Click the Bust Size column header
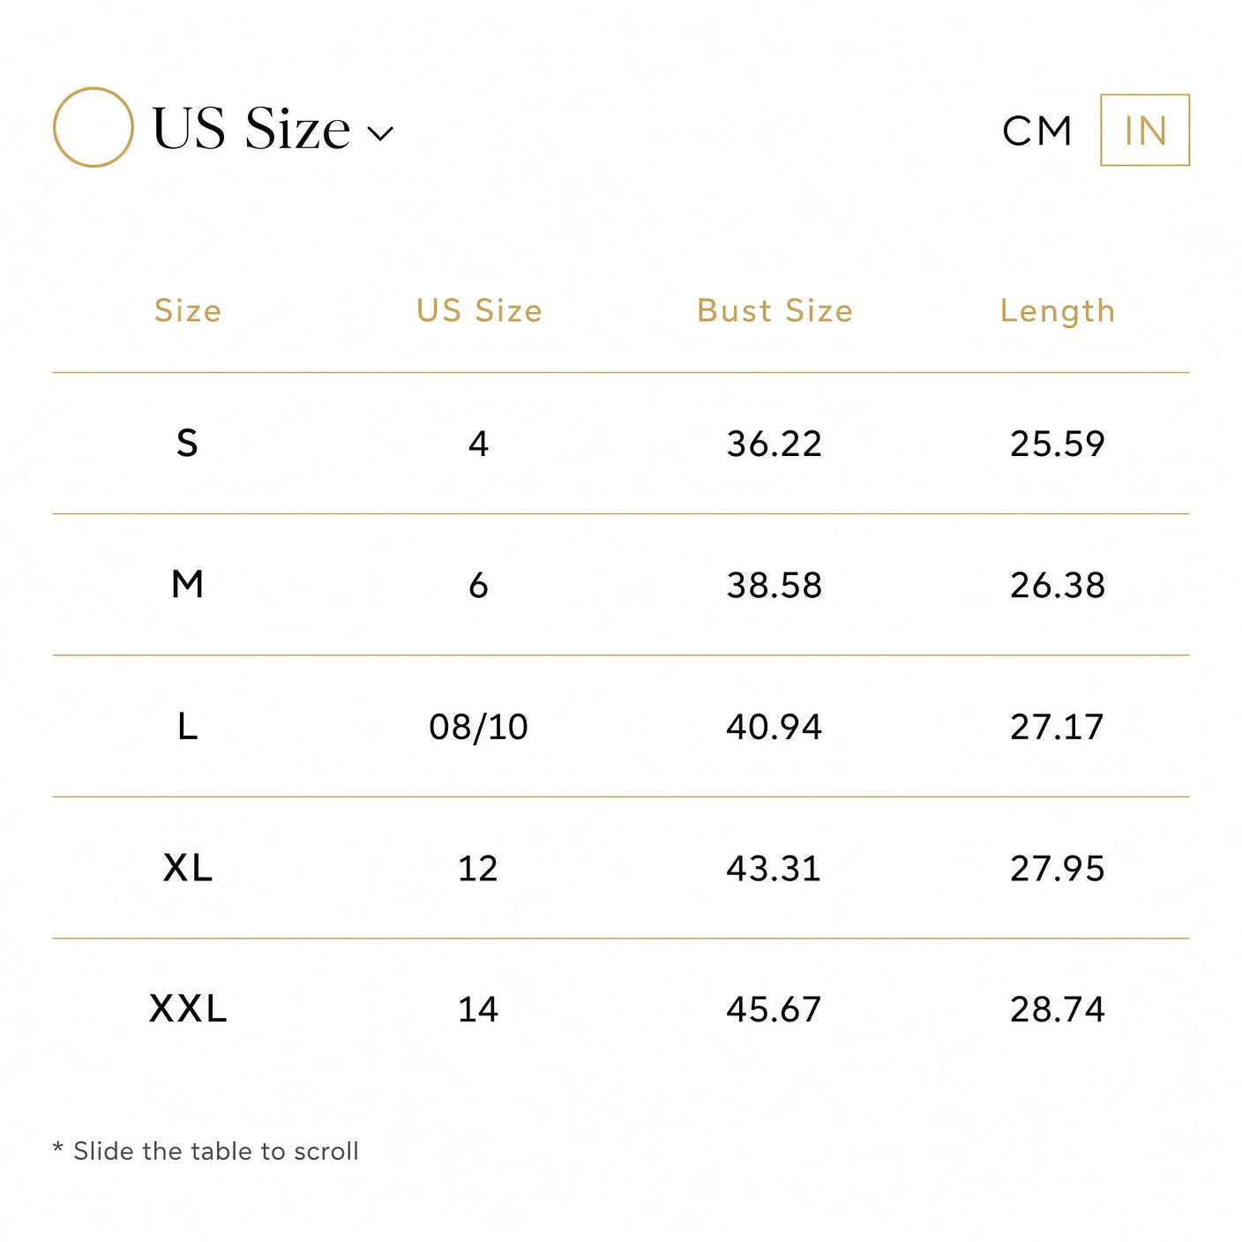The height and width of the screenshot is (1242, 1242). (x=774, y=310)
